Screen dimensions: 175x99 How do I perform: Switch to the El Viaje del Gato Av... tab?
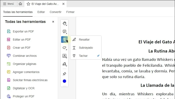(45, 4)
